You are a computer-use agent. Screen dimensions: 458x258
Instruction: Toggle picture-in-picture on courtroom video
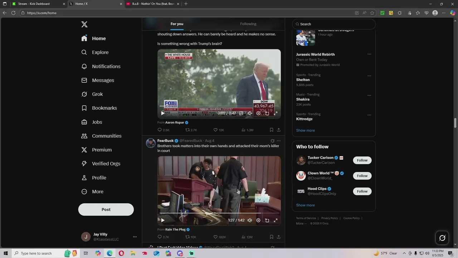[267, 220]
